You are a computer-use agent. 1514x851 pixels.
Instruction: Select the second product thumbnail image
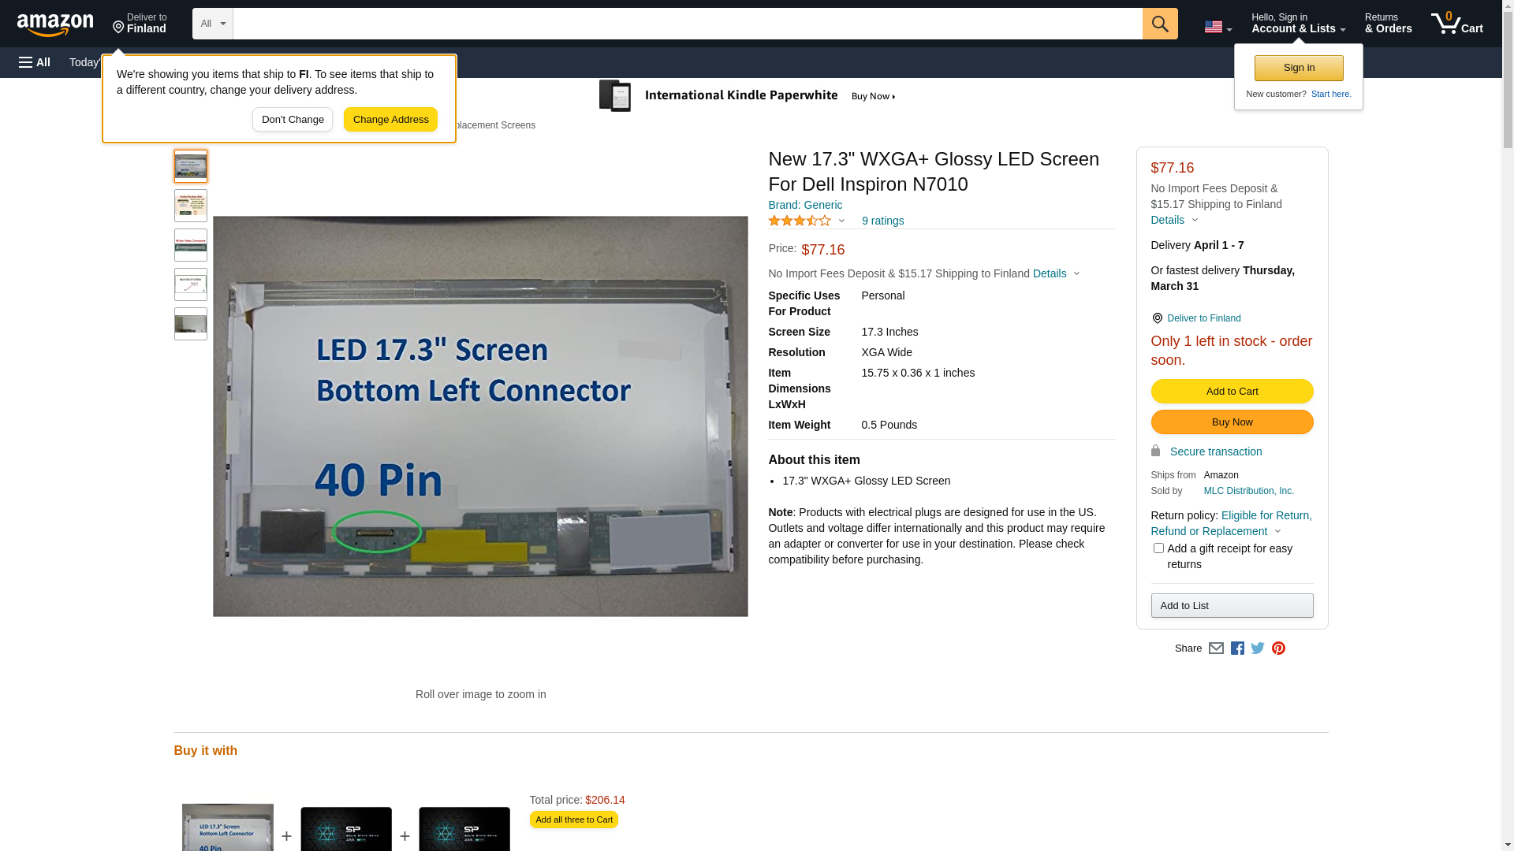191,206
